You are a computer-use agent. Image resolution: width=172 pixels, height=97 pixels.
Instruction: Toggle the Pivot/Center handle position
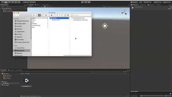click(26, 2)
